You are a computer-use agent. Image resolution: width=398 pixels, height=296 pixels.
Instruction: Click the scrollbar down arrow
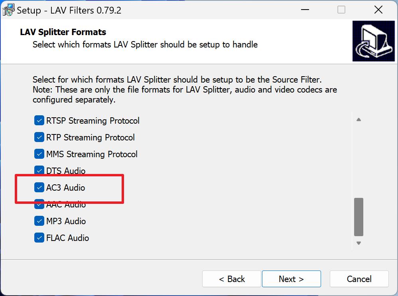(x=359, y=242)
